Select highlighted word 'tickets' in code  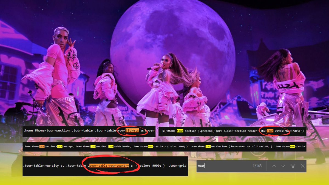click(132, 130)
